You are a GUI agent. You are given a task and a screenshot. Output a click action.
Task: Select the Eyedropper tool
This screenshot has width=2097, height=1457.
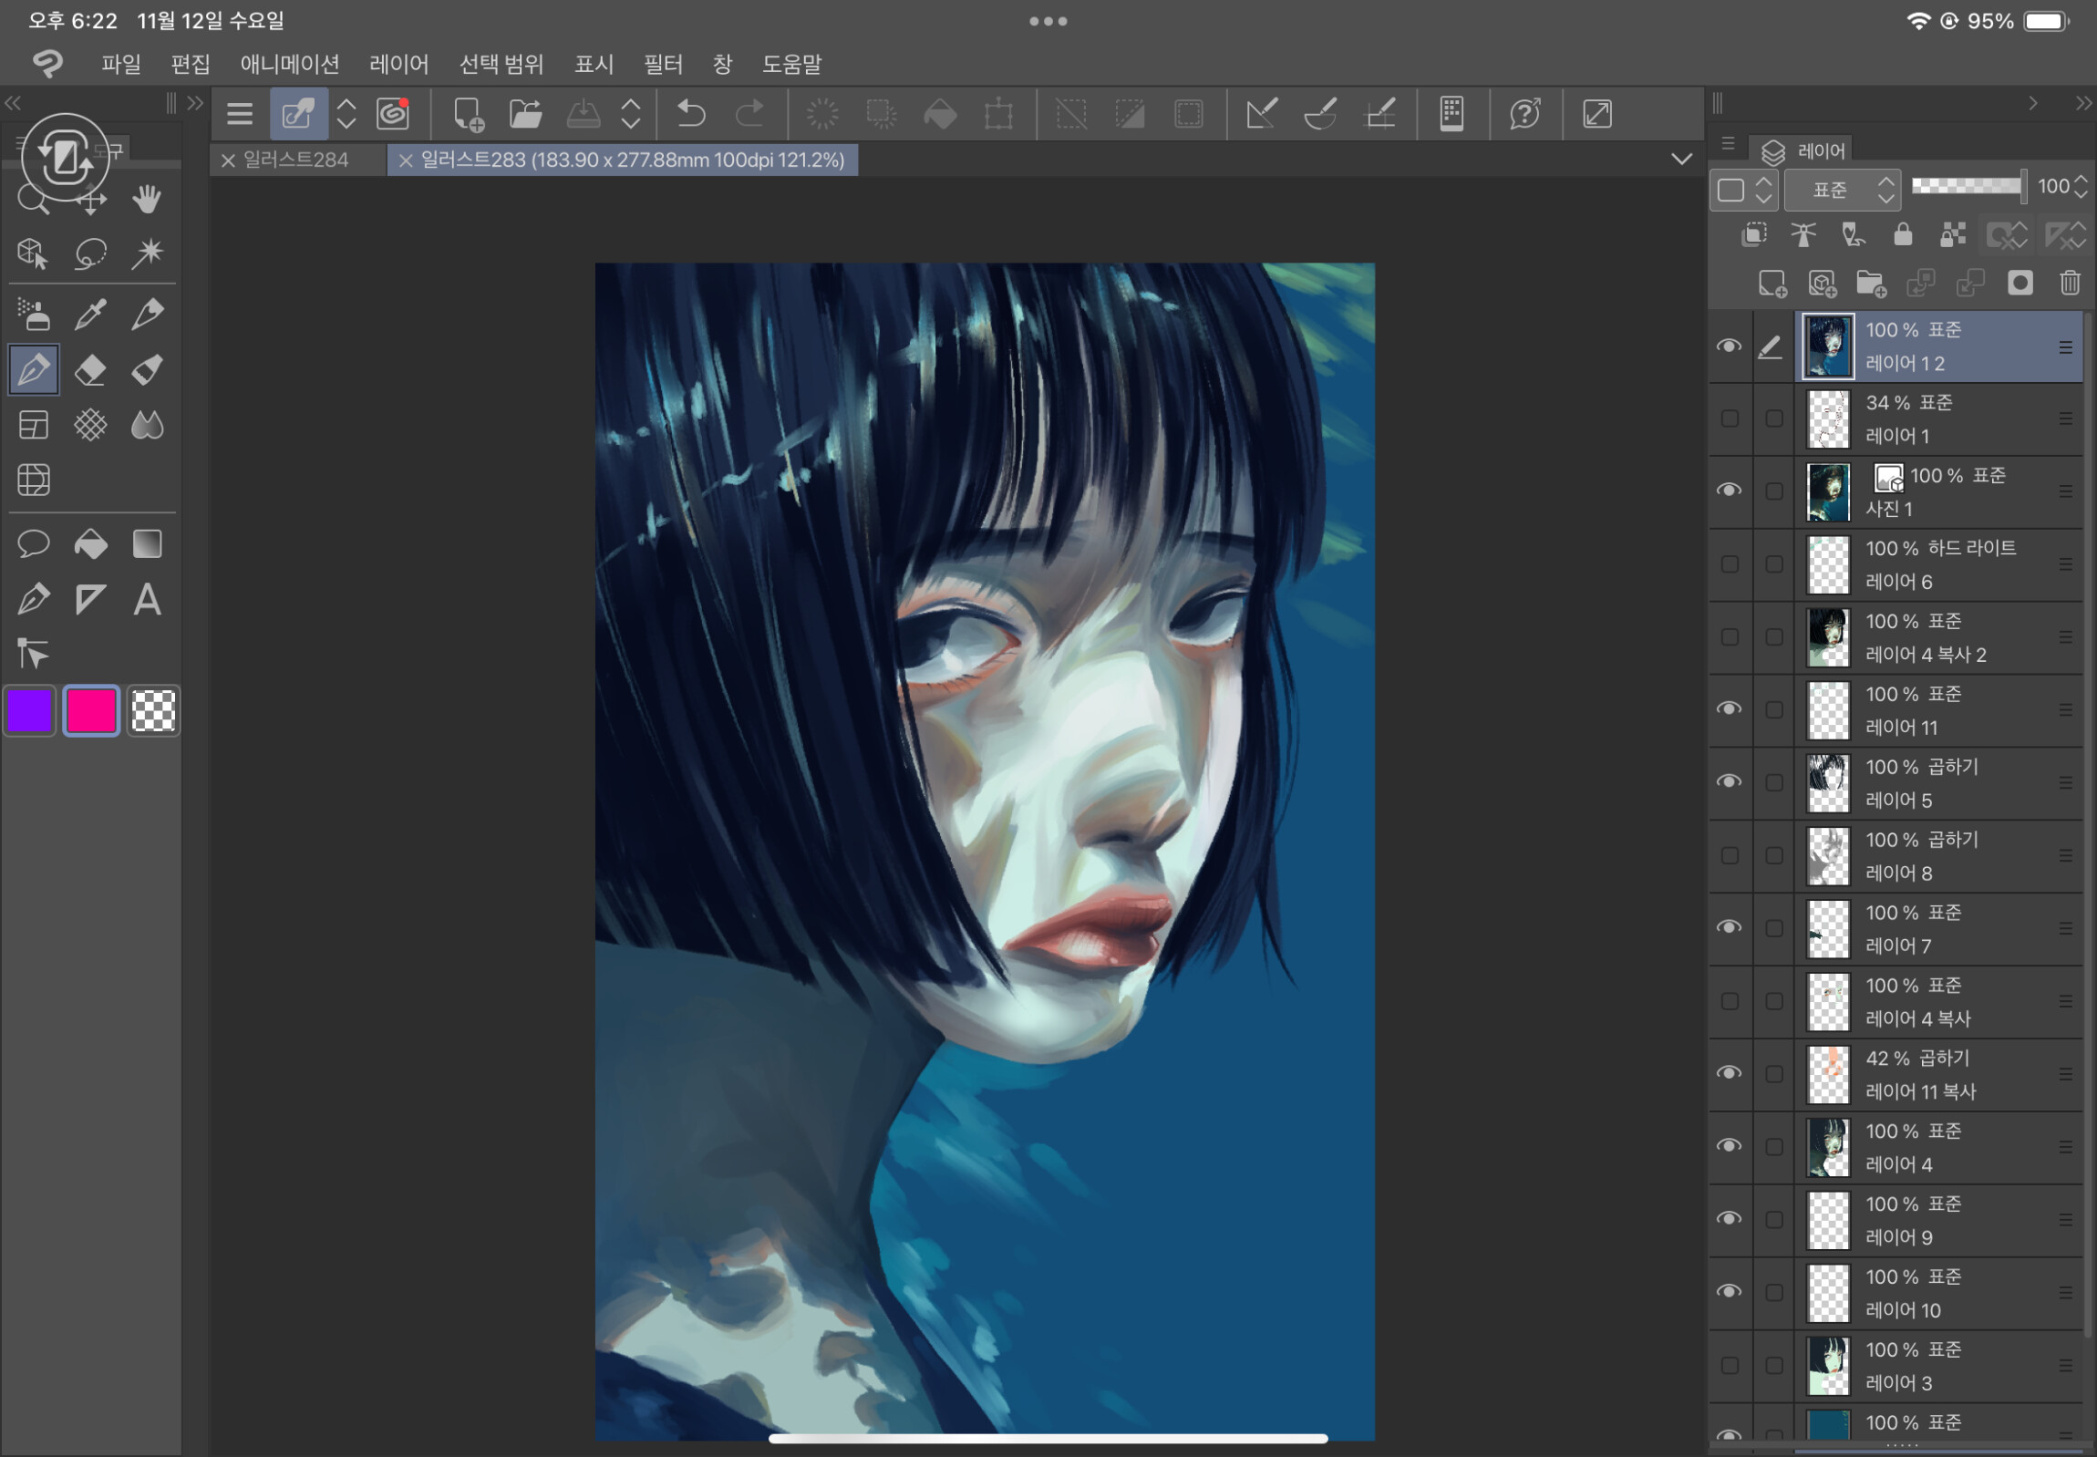(89, 314)
